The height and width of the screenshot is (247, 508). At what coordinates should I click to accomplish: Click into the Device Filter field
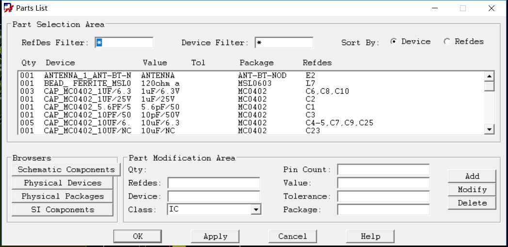284,43
